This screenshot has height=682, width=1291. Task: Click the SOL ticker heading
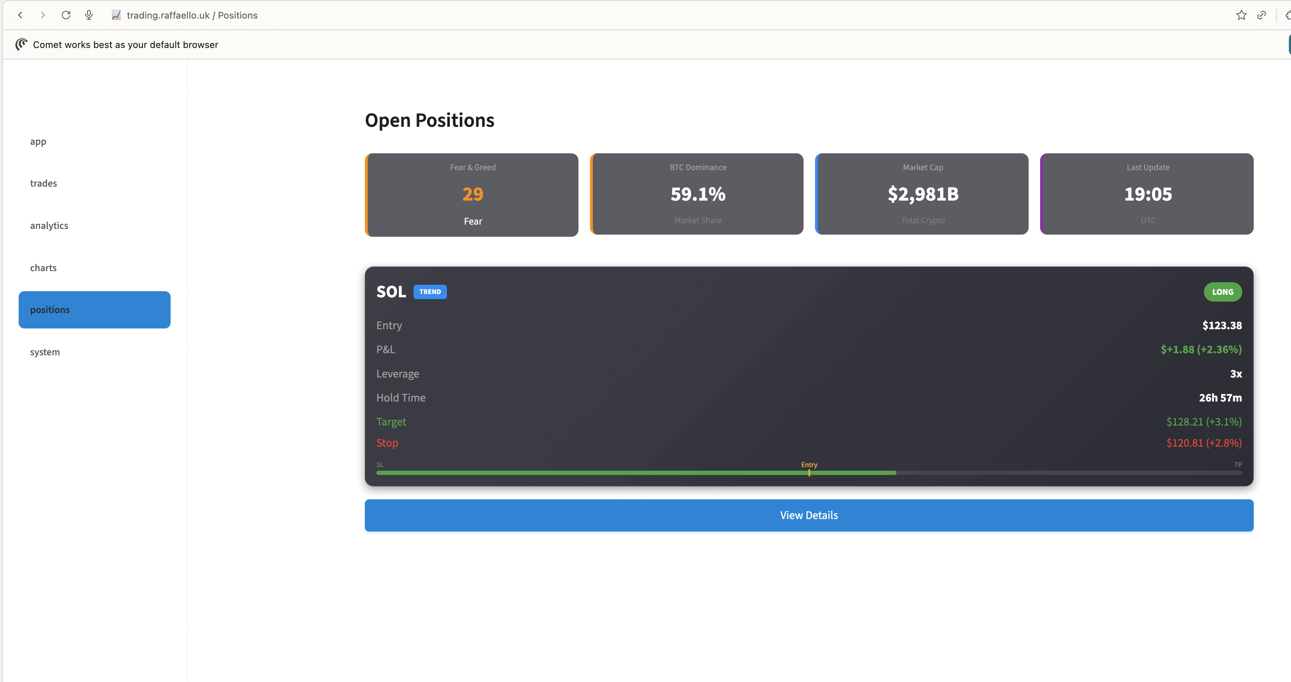[391, 292]
